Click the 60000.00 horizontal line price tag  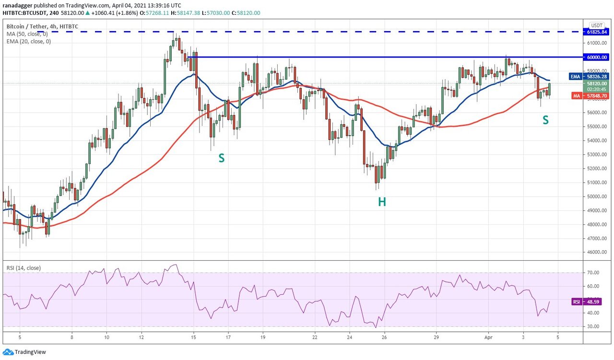click(597, 57)
